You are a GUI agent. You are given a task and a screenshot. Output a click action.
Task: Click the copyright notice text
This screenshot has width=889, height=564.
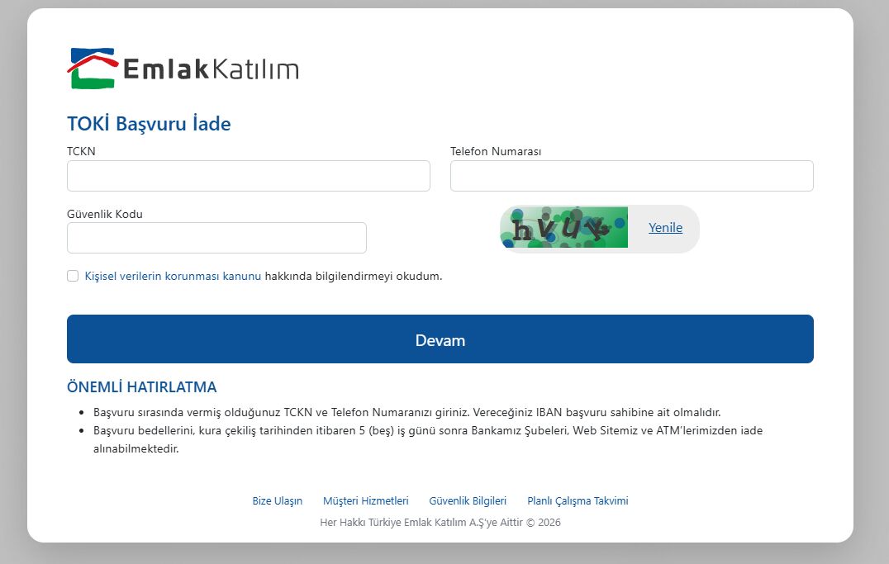coord(440,523)
